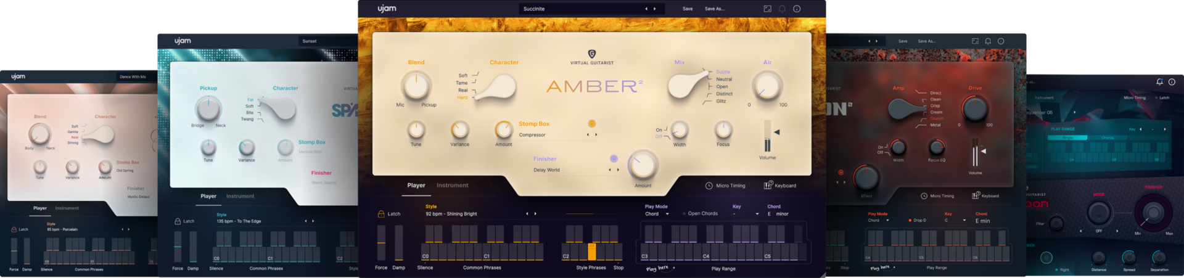Select Glitz mix setting in Amber
This screenshot has height=278, width=1184.
click(721, 102)
